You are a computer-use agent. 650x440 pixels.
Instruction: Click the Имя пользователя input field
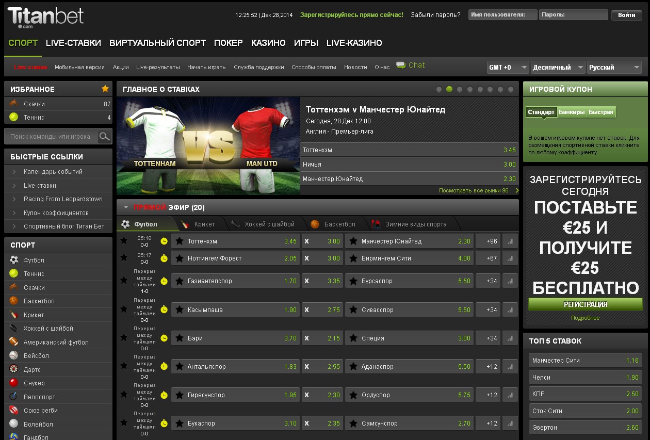click(503, 15)
